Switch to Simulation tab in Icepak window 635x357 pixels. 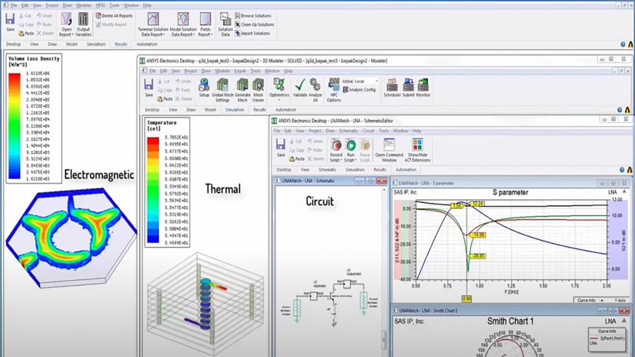pos(234,109)
